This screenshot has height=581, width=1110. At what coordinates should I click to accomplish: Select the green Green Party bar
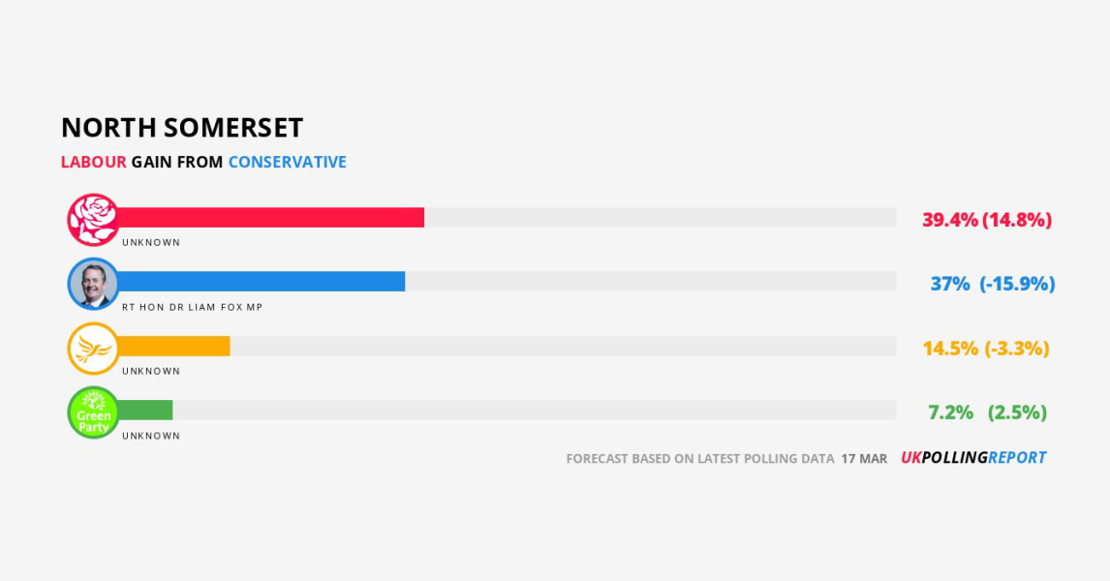[144, 410]
